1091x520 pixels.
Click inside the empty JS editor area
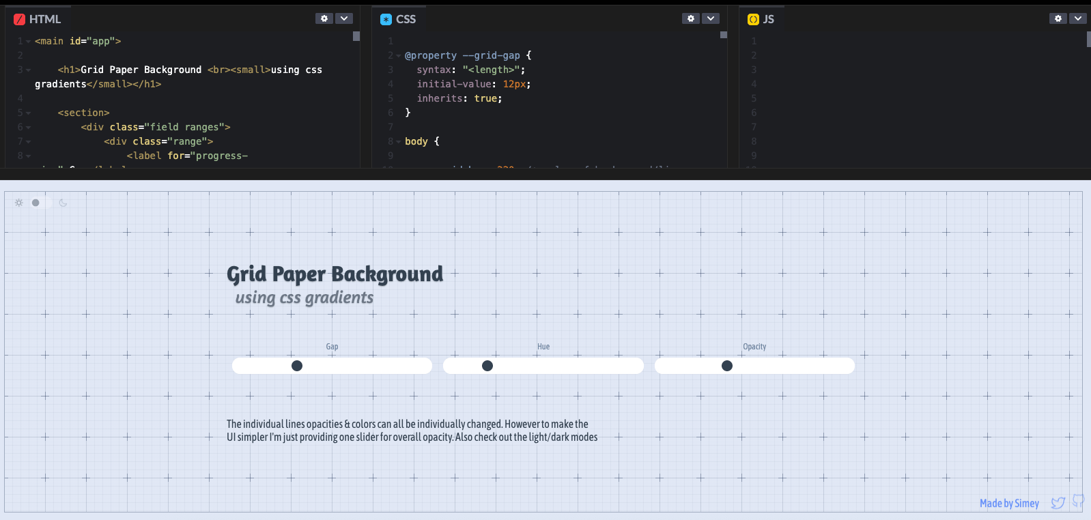point(915,102)
